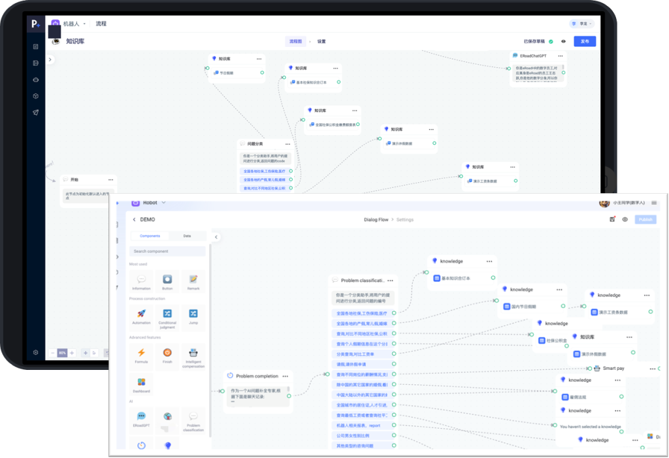Toggle preview eye icon next to 发布 button
The image size is (669, 458).
pos(563,41)
